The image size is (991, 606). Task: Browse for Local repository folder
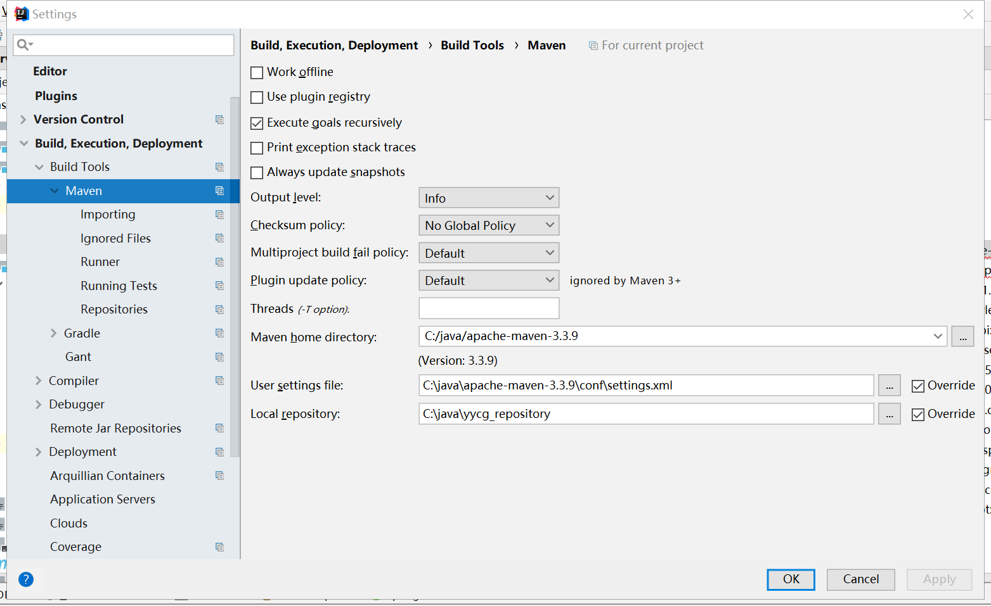click(890, 413)
